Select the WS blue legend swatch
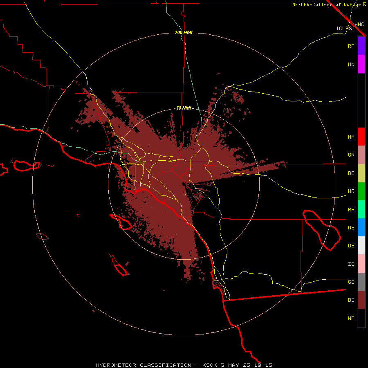This screenshot has width=368, height=368. pyautogui.click(x=361, y=227)
